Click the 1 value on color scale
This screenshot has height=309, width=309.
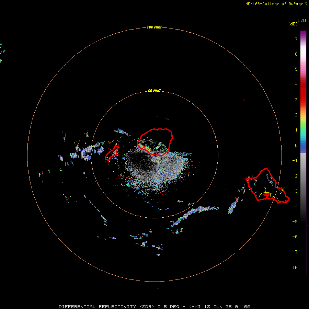pos(296,130)
